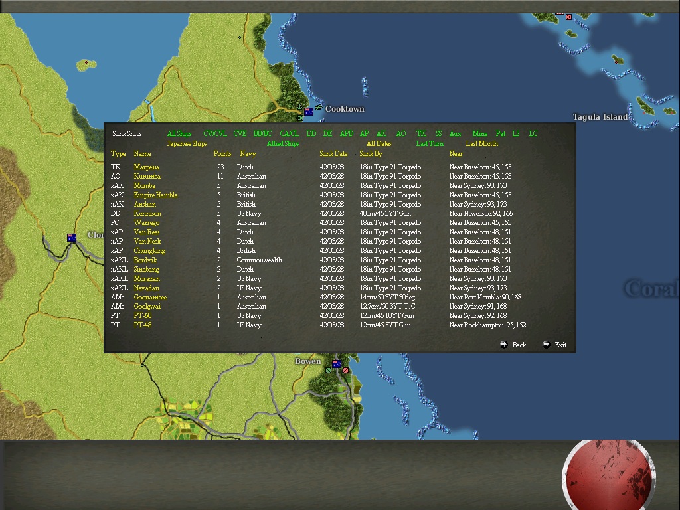Image resolution: width=680 pixels, height=510 pixels.
Task: Open ship Bordvik in the list
Action: coord(145,260)
